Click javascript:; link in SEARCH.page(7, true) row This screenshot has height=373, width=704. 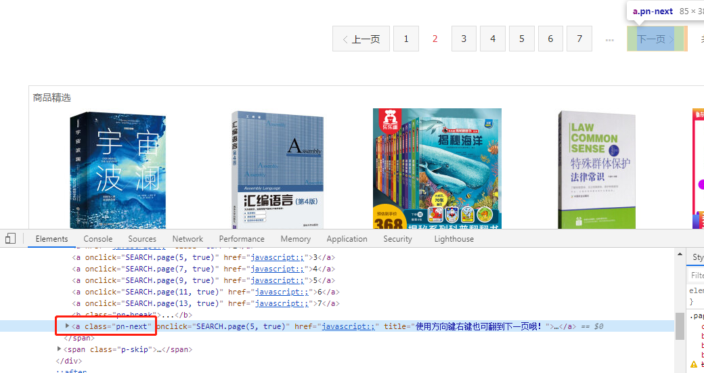(x=277, y=269)
